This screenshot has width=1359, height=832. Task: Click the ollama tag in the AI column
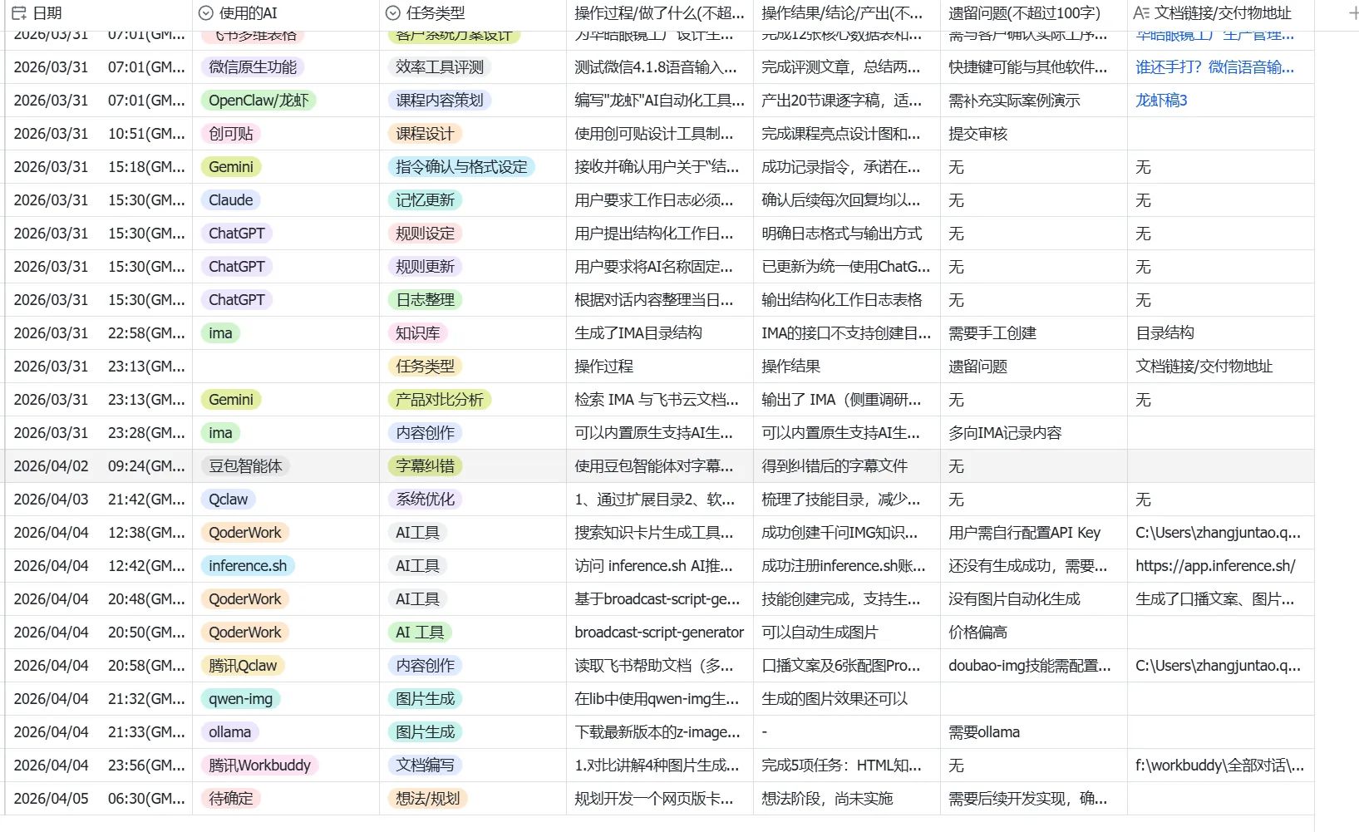tap(230, 732)
